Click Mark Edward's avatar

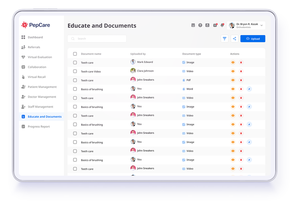click(x=133, y=62)
